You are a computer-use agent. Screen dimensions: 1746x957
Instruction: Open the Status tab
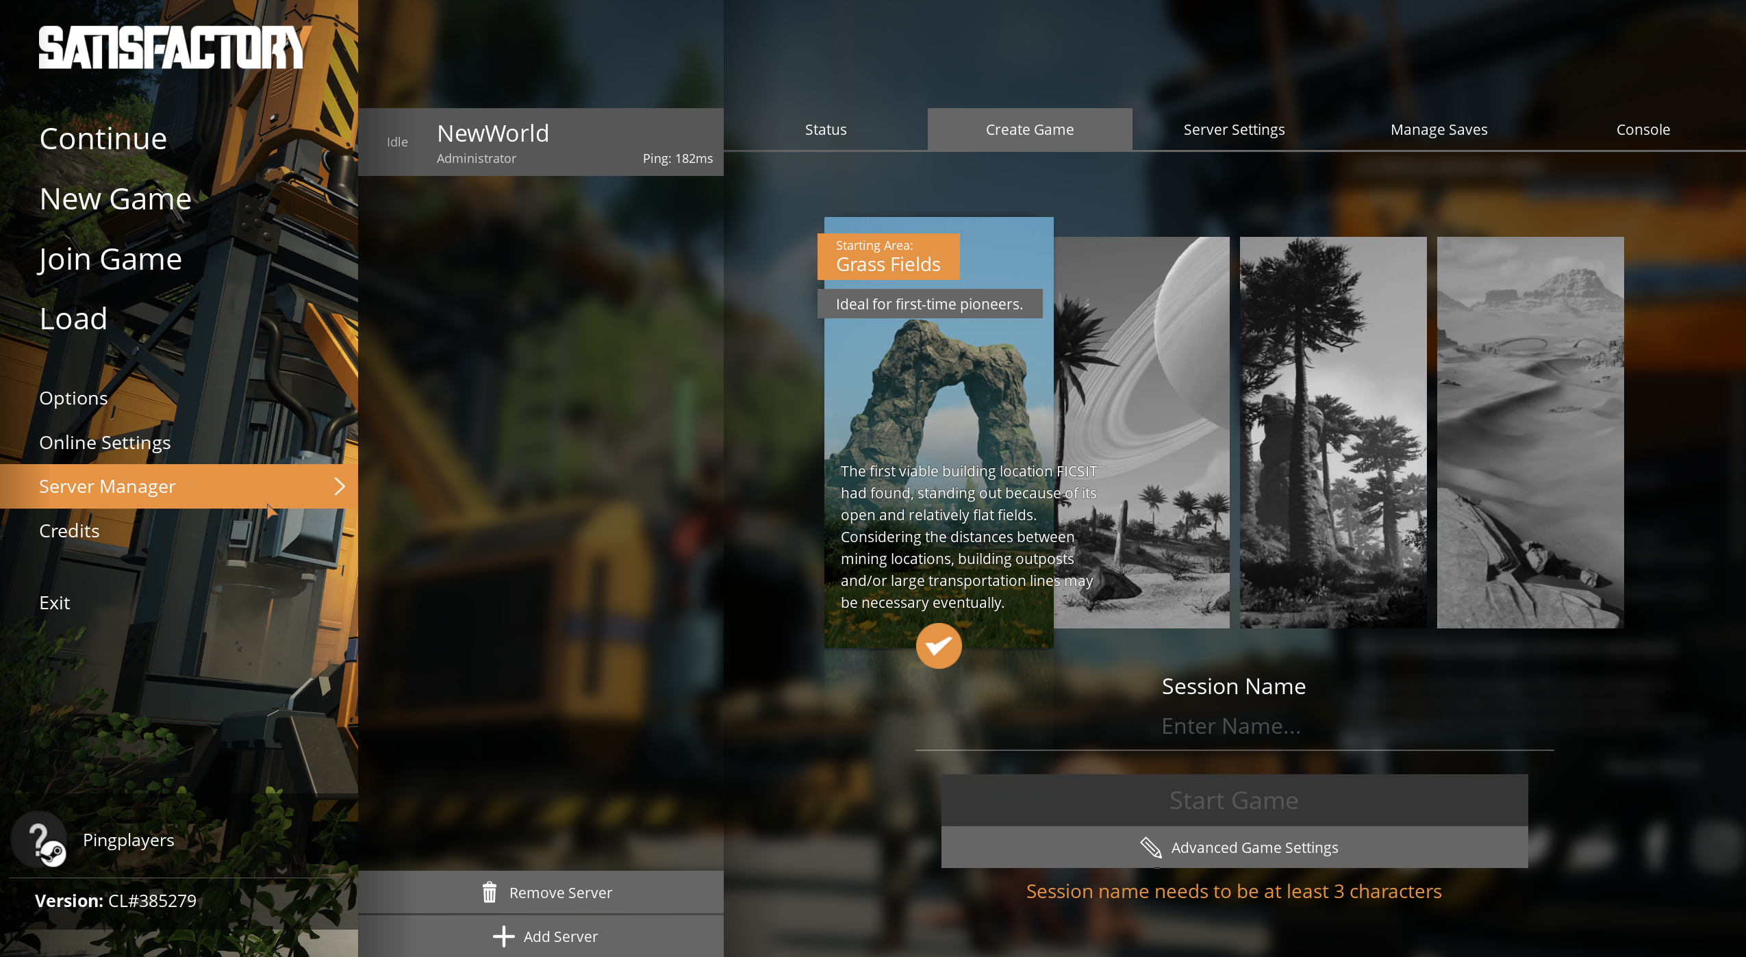(825, 129)
